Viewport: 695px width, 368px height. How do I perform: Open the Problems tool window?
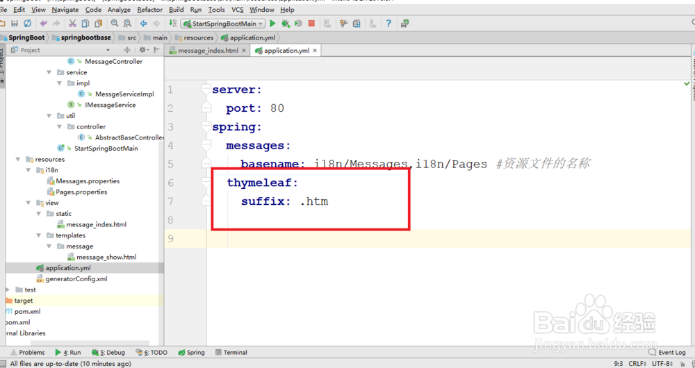coord(27,353)
